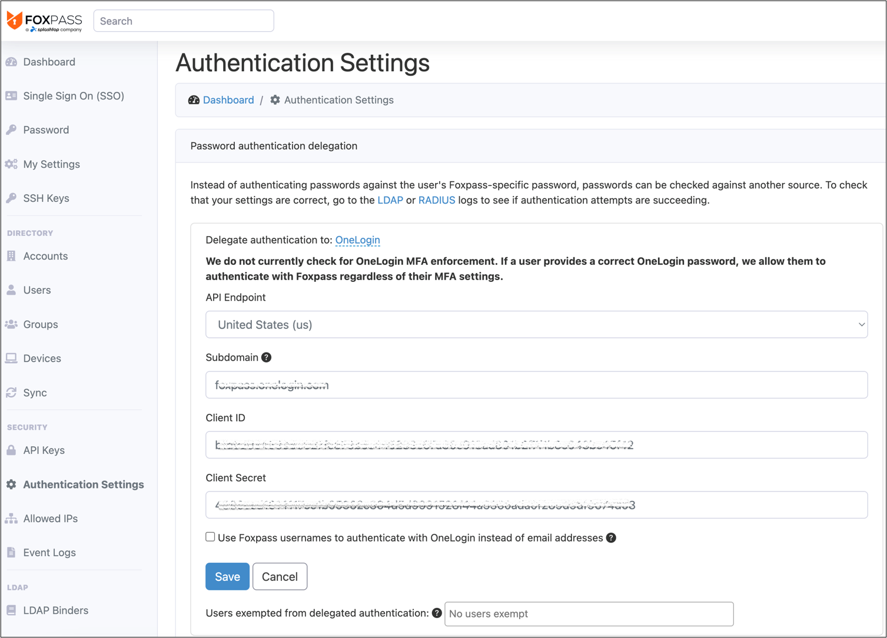Click the LDAP Binders icon
The image size is (887, 638).
[x=11, y=610]
